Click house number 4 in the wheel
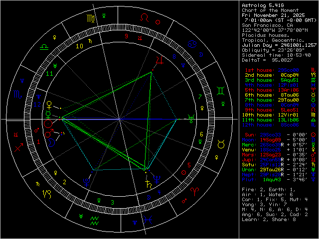The height and width of the screenshot is (239, 319). coord(159,192)
